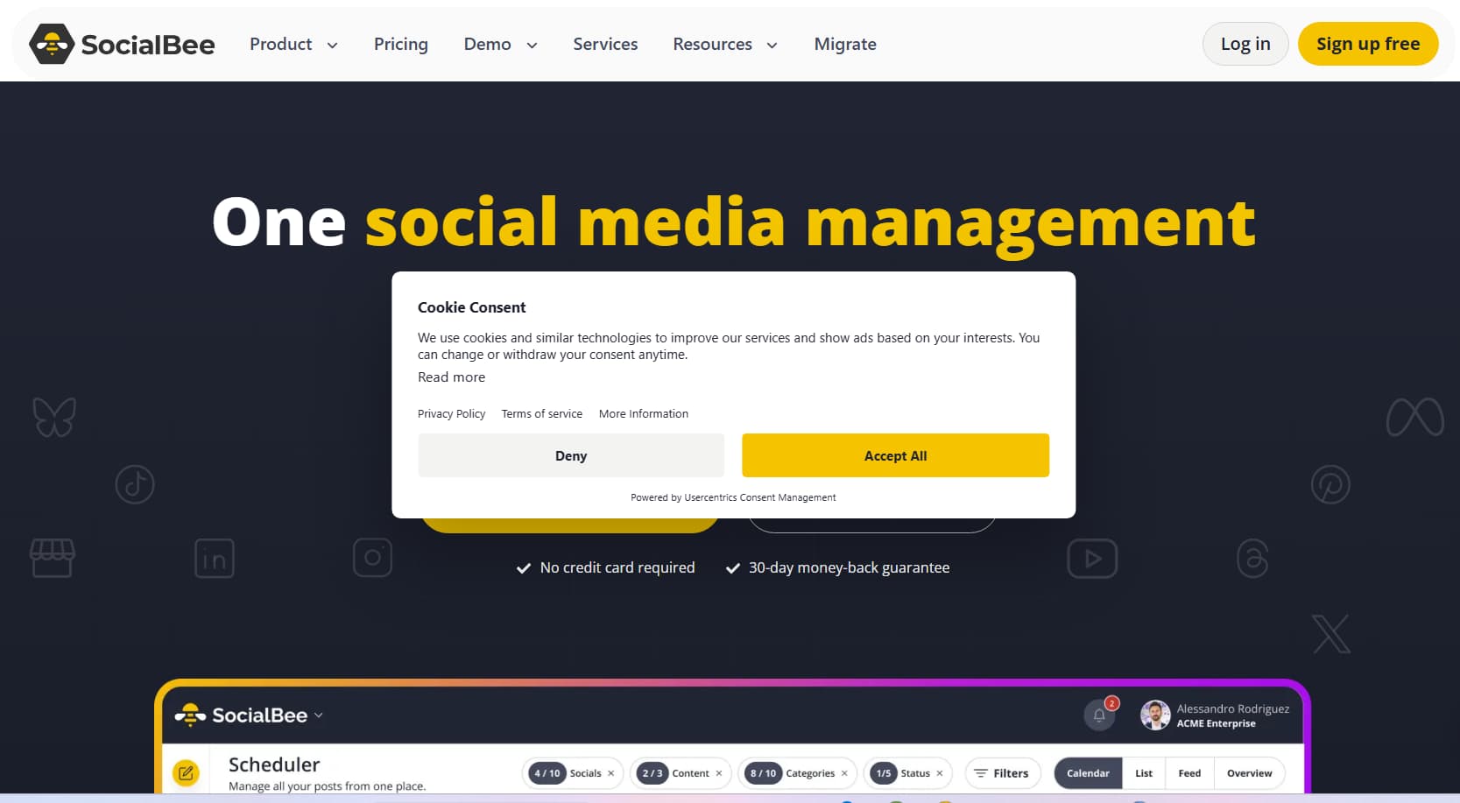1460x803 pixels.
Task: Open notifications bell in Scheduler preview
Action: point(1099,715)
